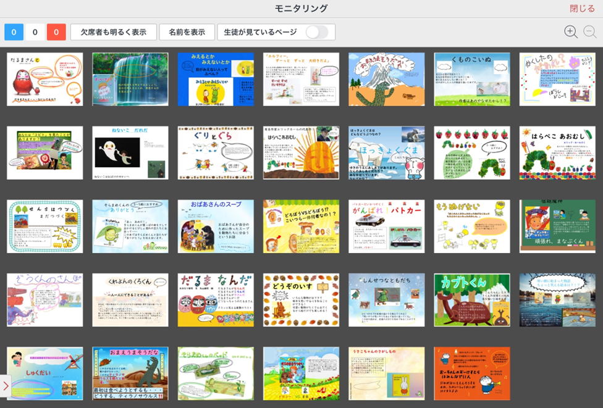
Task: Select the blue status counter
Action: tap(14, 32)
